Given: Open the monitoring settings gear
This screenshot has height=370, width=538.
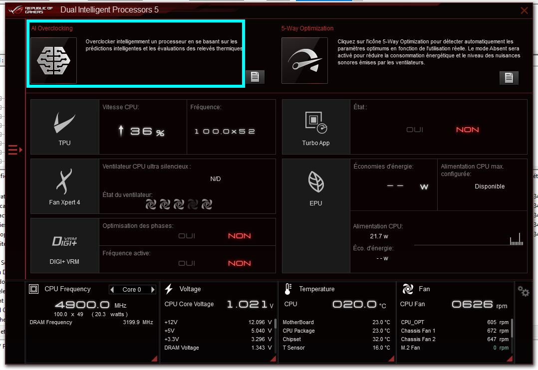Looking at the screenshot, I should 523,291.
